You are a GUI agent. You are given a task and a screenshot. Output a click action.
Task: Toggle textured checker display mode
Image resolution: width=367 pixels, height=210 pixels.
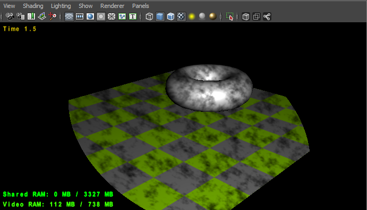182,16
